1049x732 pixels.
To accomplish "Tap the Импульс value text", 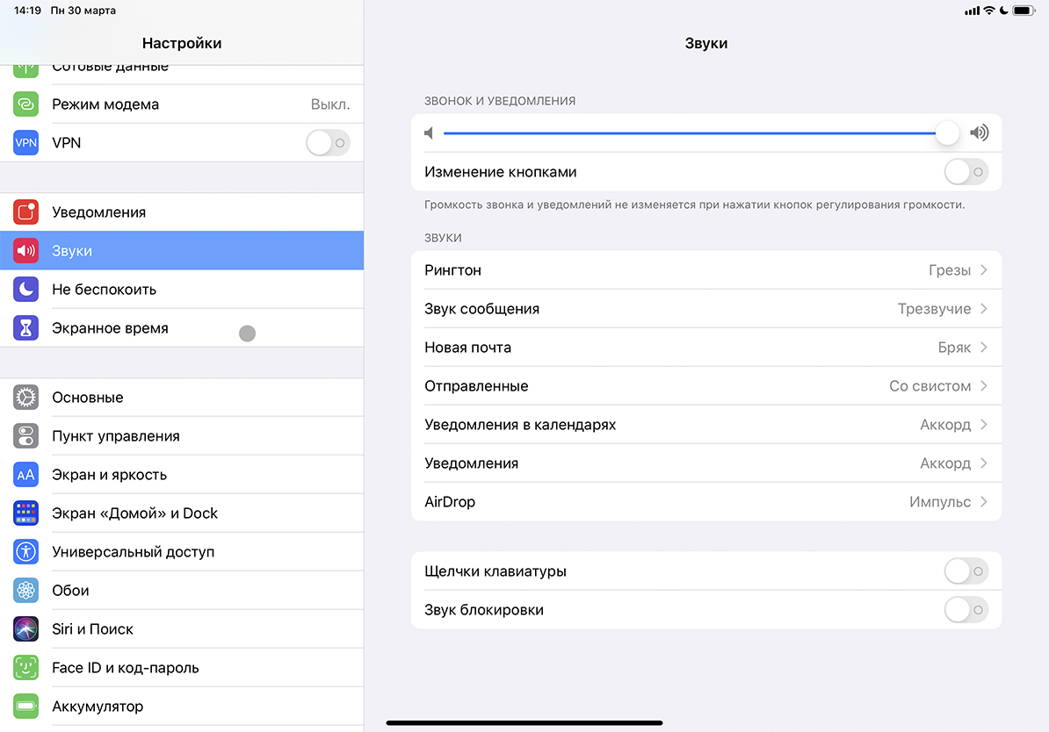I will point(940,502).
